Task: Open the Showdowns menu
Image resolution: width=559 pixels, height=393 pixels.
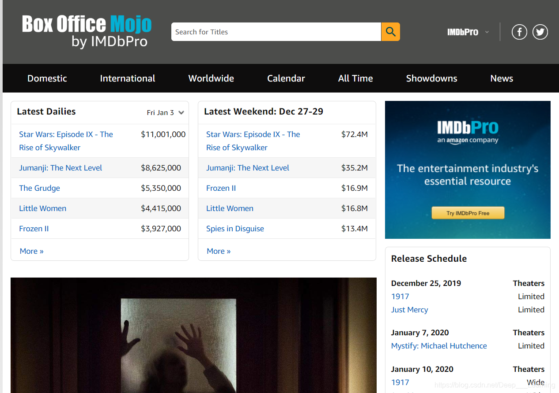Action: 431,78
